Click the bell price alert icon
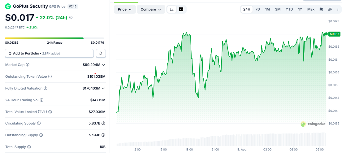 tap(101, 53)
